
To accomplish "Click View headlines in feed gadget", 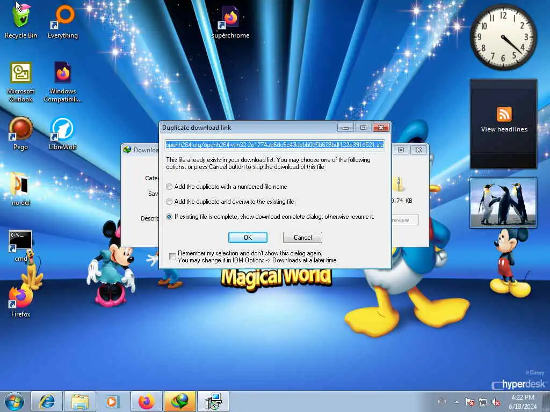I will point(504,129).
